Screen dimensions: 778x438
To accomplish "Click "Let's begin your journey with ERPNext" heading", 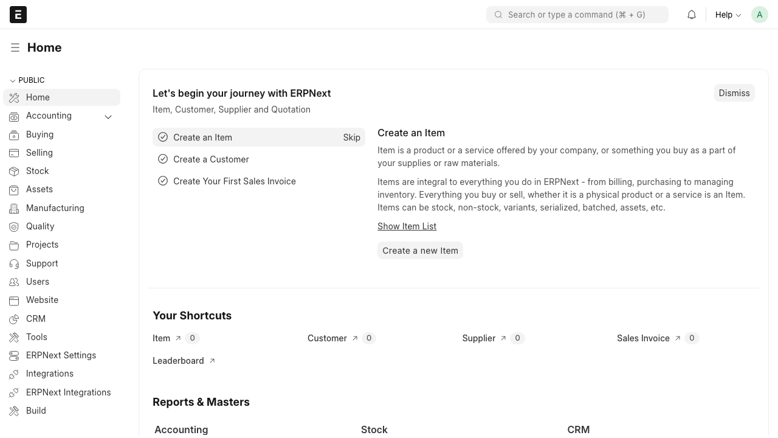I will 242,93.
